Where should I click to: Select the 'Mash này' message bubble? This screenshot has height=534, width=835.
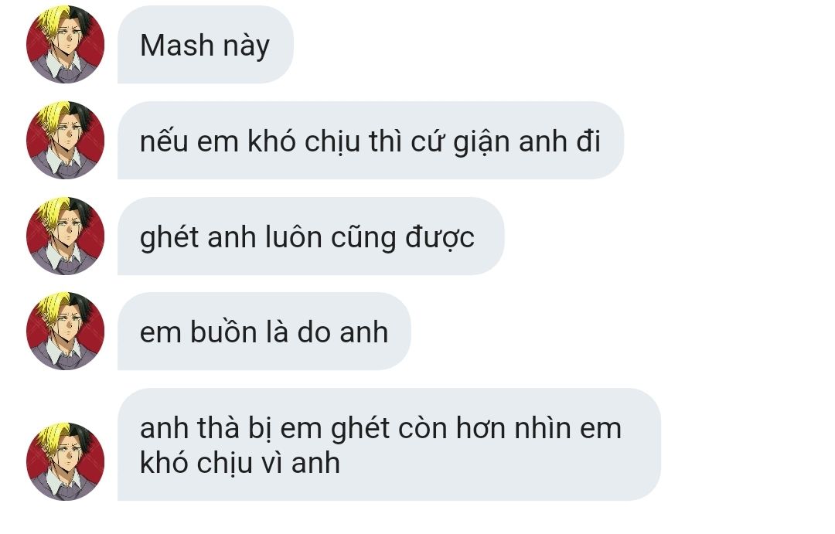pyautogui.click(x=206, y=44)
